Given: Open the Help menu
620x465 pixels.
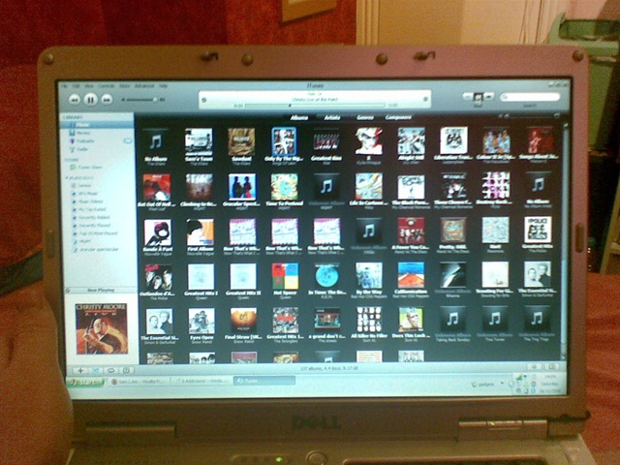Looking at the screenshot, I should 163,86.
